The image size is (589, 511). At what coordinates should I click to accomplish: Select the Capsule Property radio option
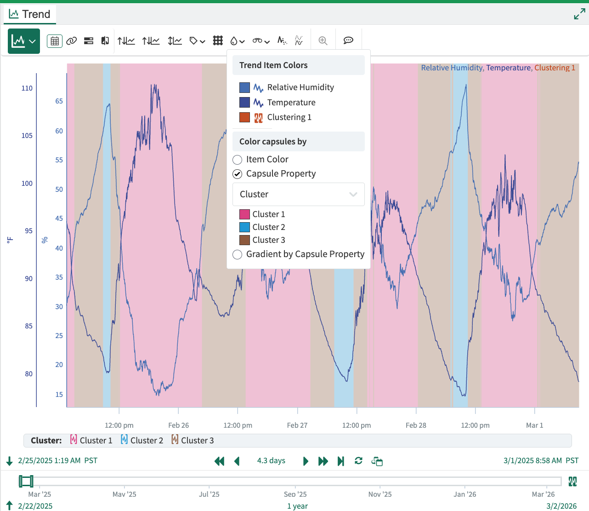coord(238,174)
